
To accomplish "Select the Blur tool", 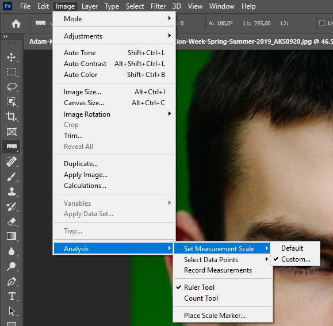I will pyautogui.click(x=12, y=251).
